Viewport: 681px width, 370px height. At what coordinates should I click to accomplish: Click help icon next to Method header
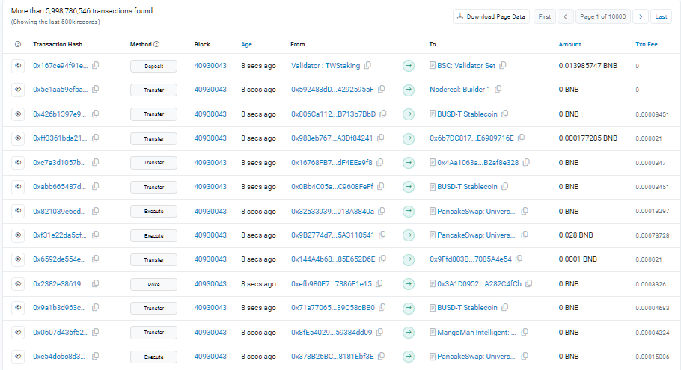(x=156, y=45)
